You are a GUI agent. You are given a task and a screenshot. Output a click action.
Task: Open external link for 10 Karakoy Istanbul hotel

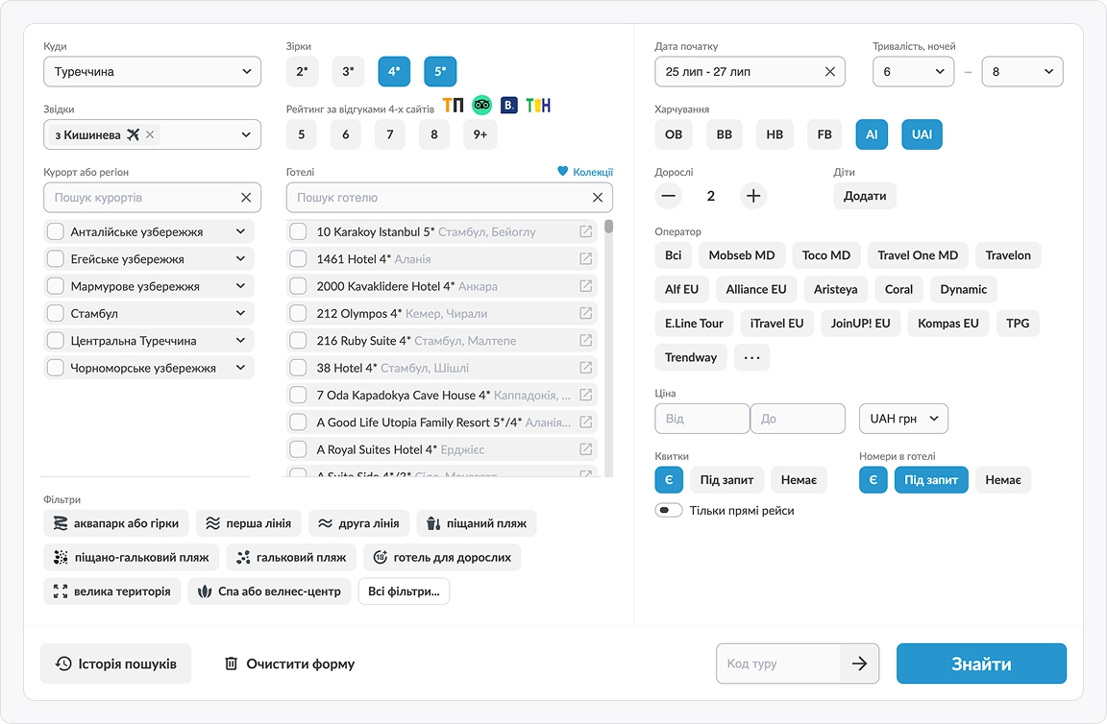click(x=586, y=230)
